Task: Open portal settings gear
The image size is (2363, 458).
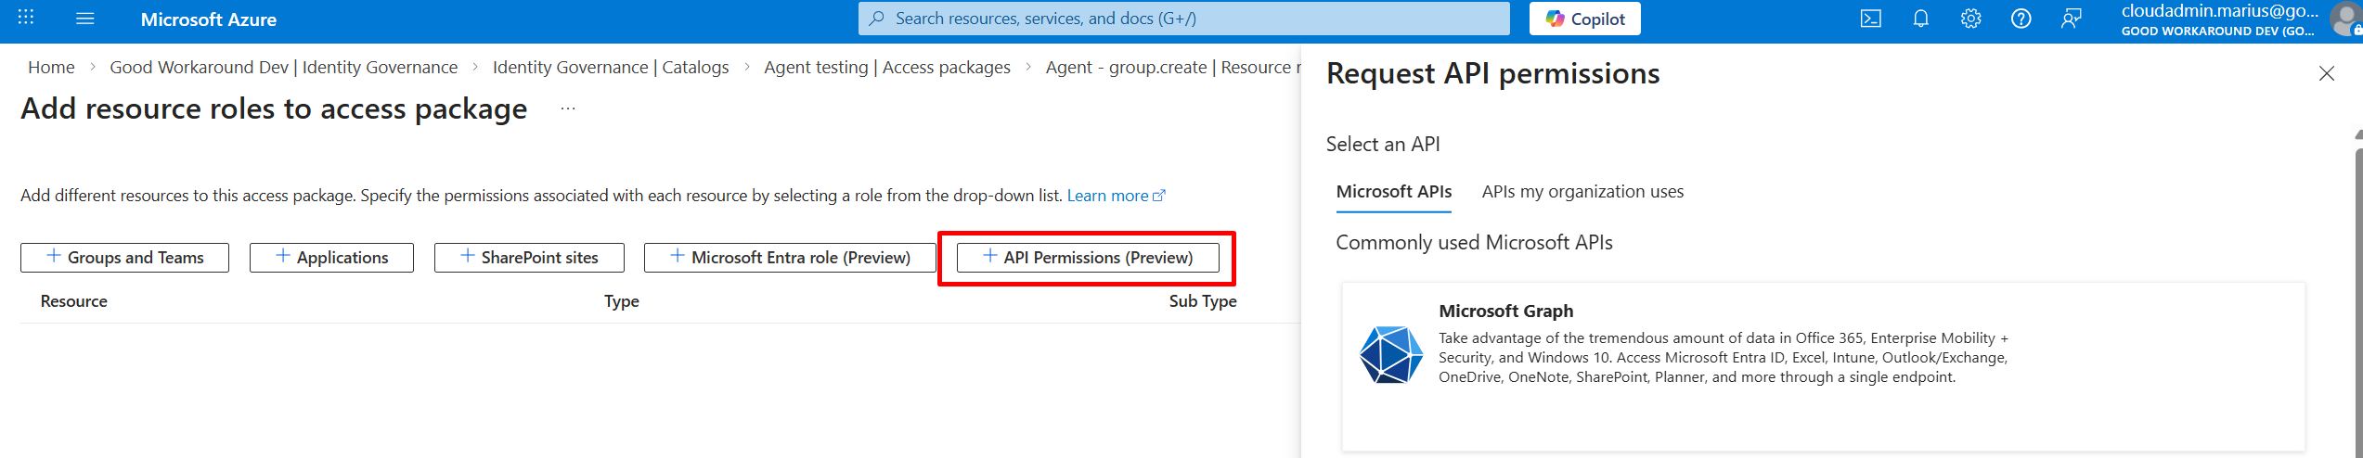Action: [x=1970, y=19]
